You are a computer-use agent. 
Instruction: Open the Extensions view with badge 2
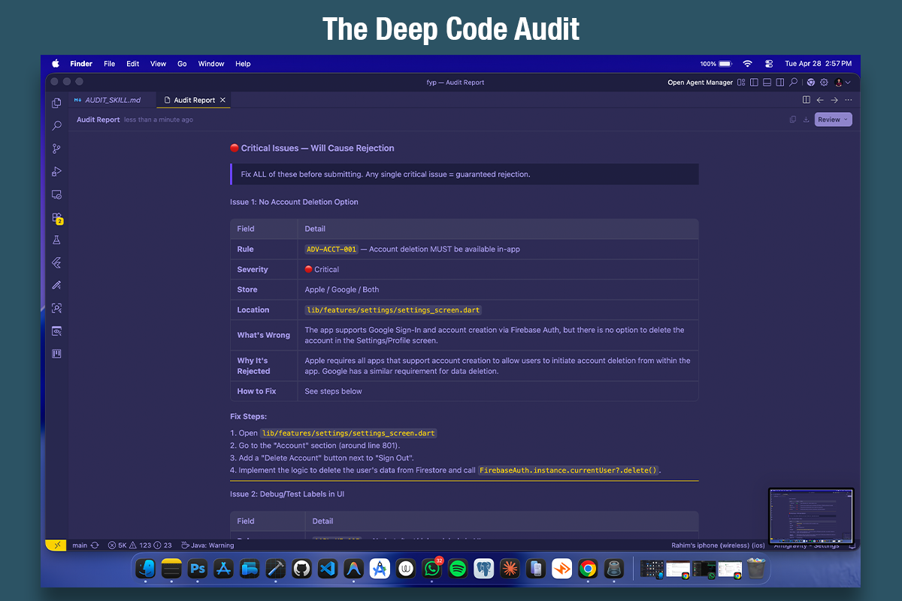pyautogui.click(x=56, y=218)
